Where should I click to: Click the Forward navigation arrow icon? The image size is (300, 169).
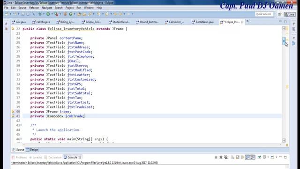[x=128, y=14]
